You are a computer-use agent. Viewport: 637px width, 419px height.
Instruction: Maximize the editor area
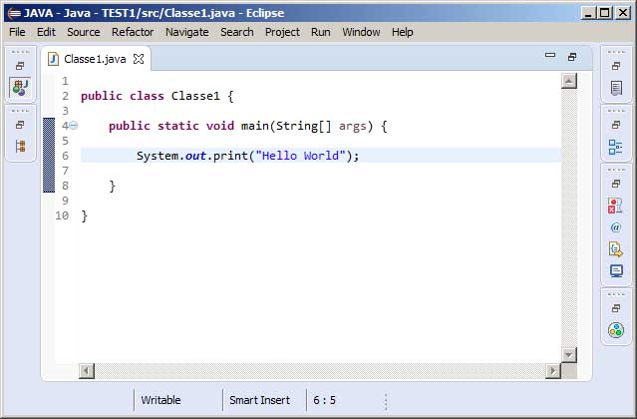point(572,58)
